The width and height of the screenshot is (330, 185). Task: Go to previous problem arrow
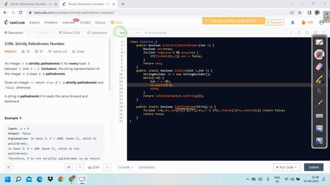[80, 167]
